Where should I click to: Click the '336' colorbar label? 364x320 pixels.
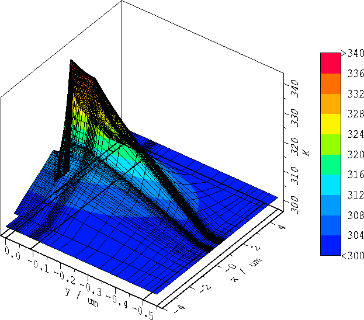[x=356, y=74]
